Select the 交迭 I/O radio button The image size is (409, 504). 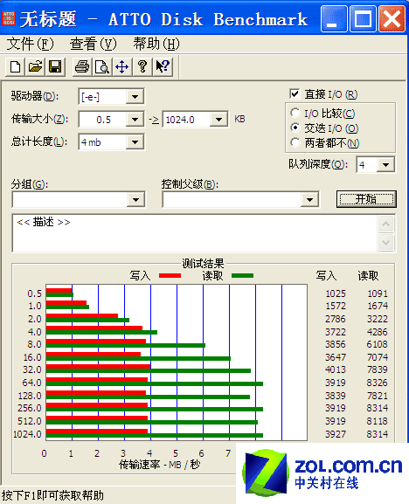295,128
